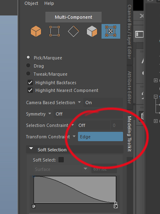Select Edge selection mode diamond icon
160x214 pixels.
coord(74,31)
